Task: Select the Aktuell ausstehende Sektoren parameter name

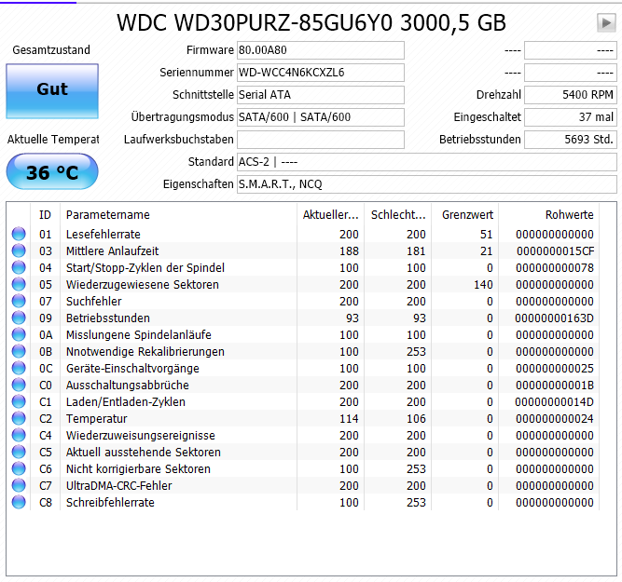Action: coord(144,453)
